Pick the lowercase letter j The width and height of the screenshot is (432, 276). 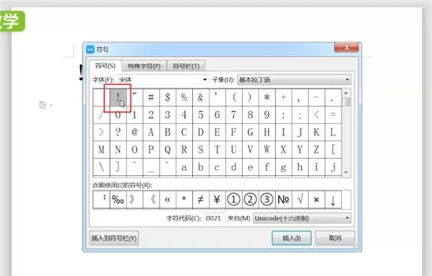(333, 167)
